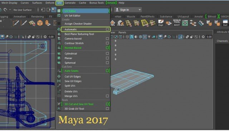This screenshot has height=131, width=229.
Task: Click the Outl shelf icon
Action: click(225, 23)
